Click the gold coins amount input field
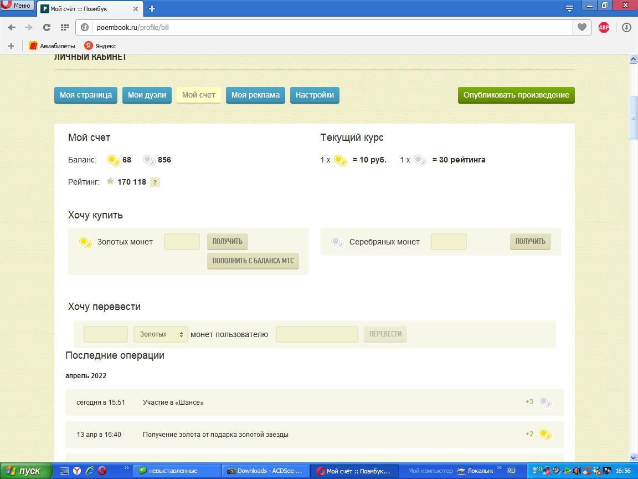638x479 pixels. [182, 242]
